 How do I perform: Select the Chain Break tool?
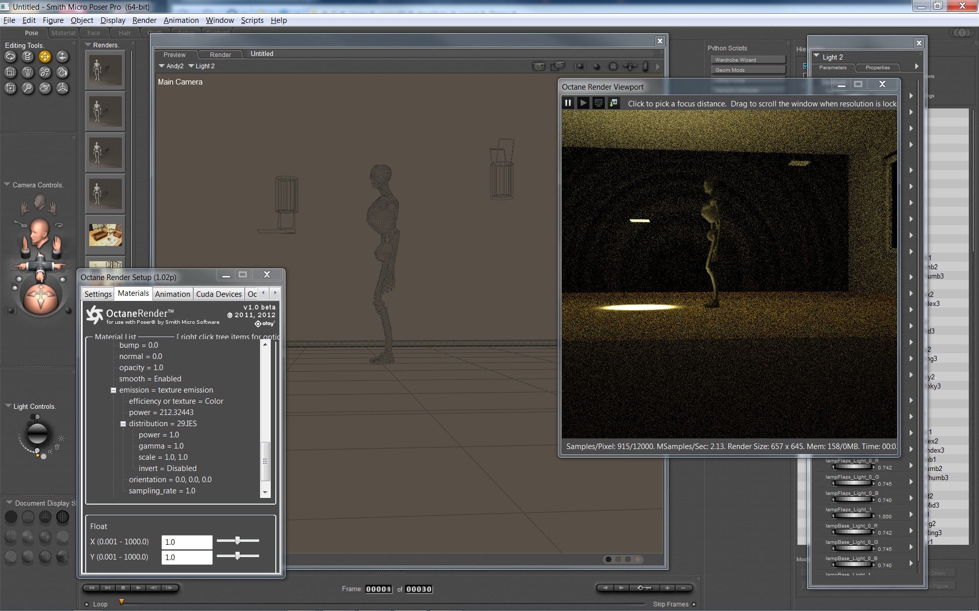[x=45, y=72]
